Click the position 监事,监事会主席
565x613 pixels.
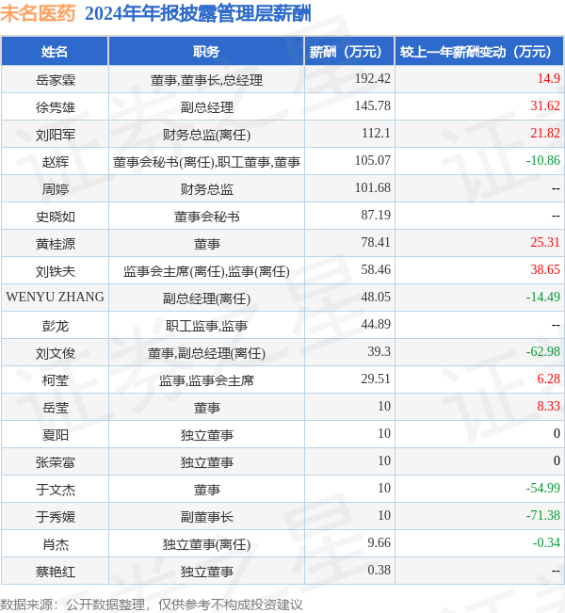tap(206, 380)
